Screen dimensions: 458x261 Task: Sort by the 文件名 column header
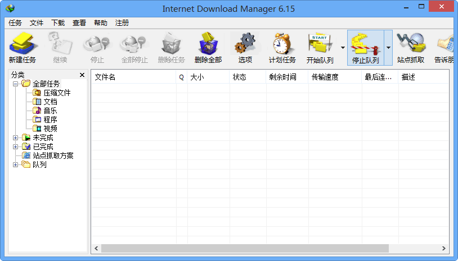point(134,77)
